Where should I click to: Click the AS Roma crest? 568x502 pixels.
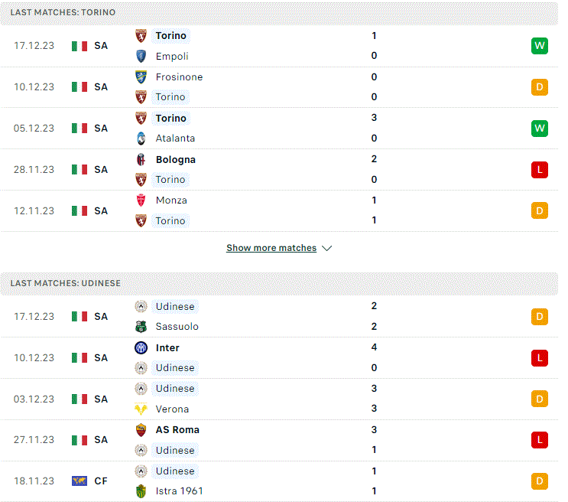pyautogui.click(x=141, y=430)
